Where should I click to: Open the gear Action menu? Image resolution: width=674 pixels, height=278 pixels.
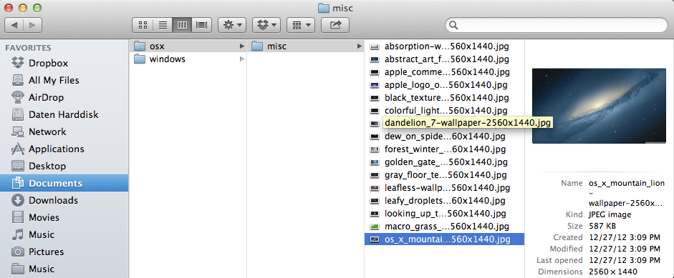tap(232, 25)
